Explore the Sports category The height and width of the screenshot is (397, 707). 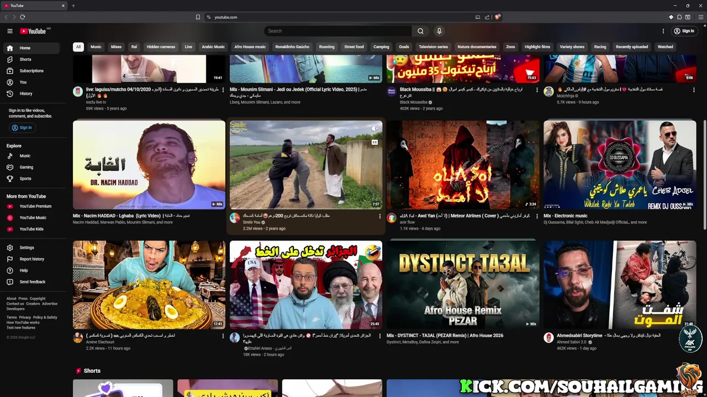[31, 179]
